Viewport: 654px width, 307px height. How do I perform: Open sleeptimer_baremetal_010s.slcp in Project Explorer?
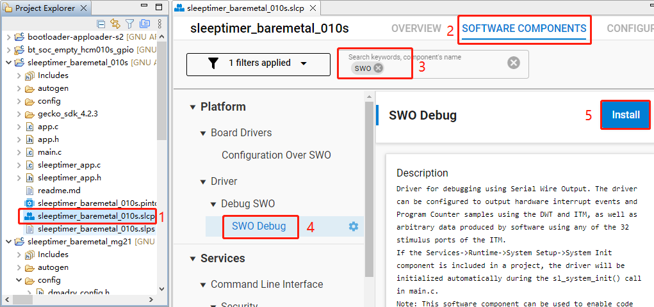[96, 216]
